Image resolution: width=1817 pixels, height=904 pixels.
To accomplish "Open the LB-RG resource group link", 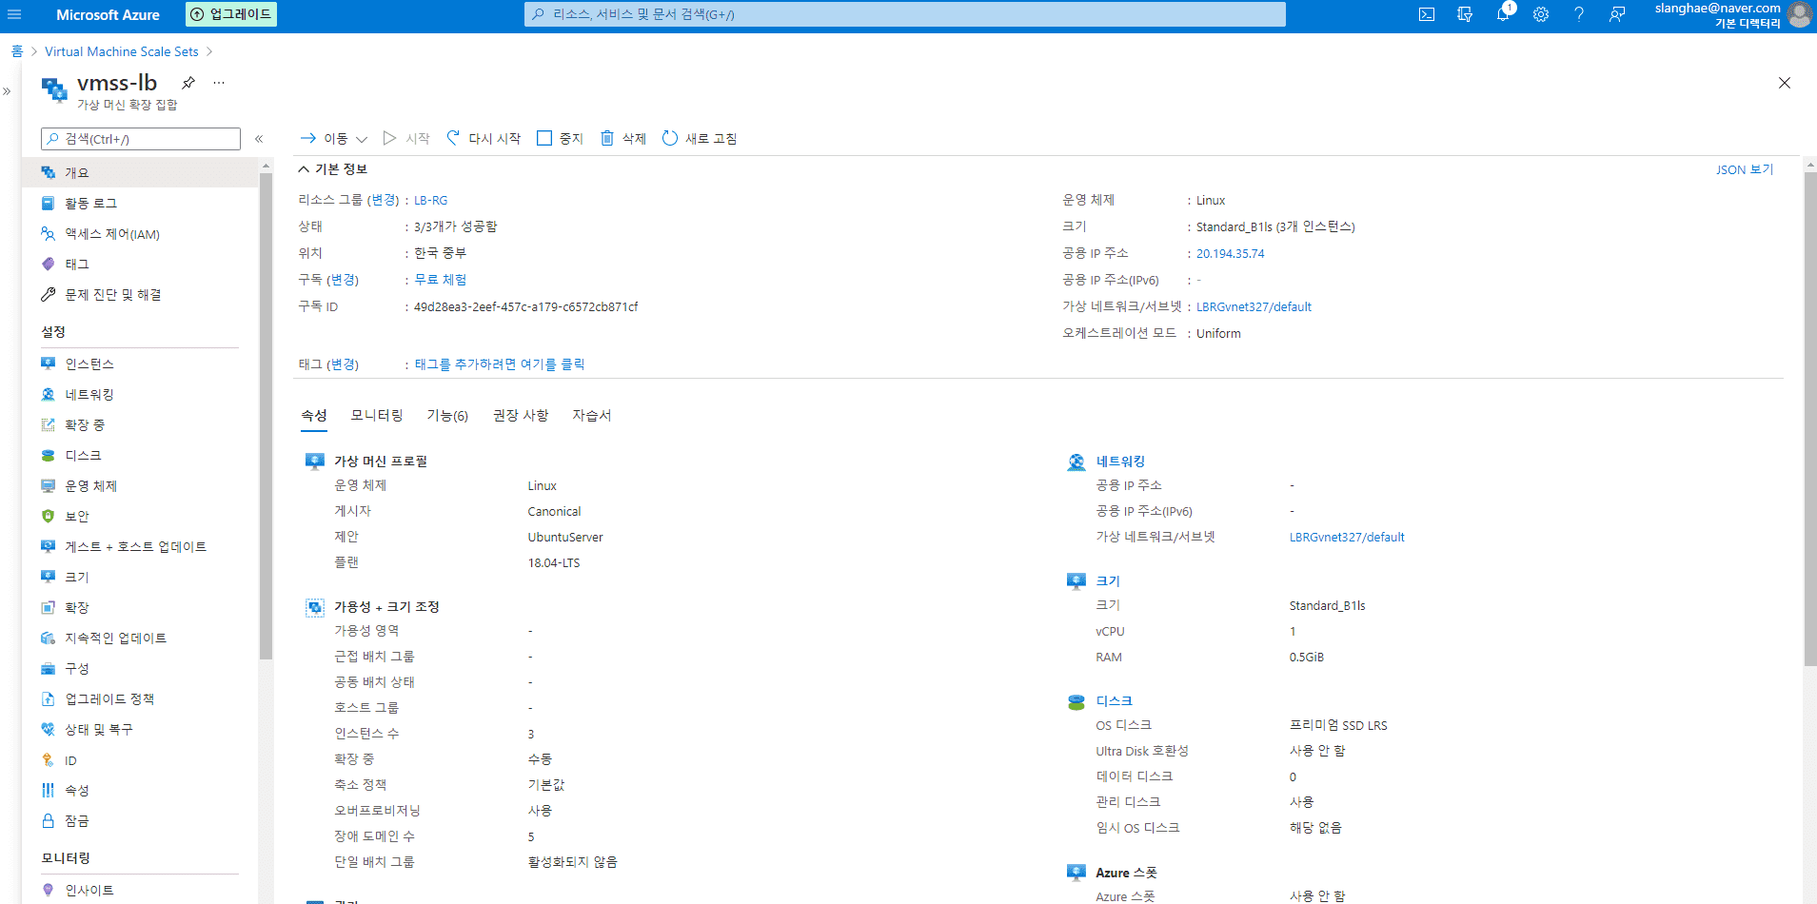I will click(430, 200).
